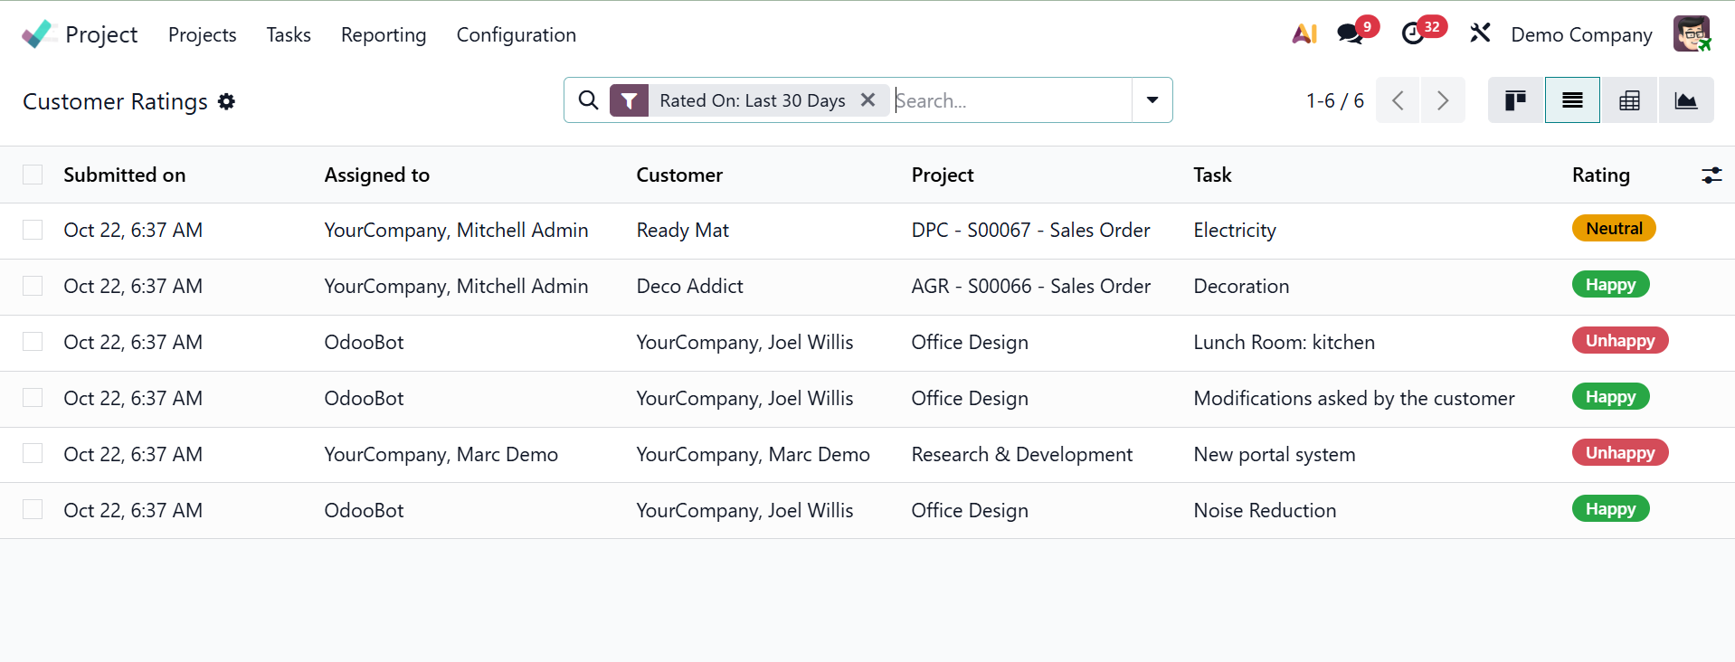Open the user avatar menu
Screen dimensions: 1735x662
click(1691, 34)
